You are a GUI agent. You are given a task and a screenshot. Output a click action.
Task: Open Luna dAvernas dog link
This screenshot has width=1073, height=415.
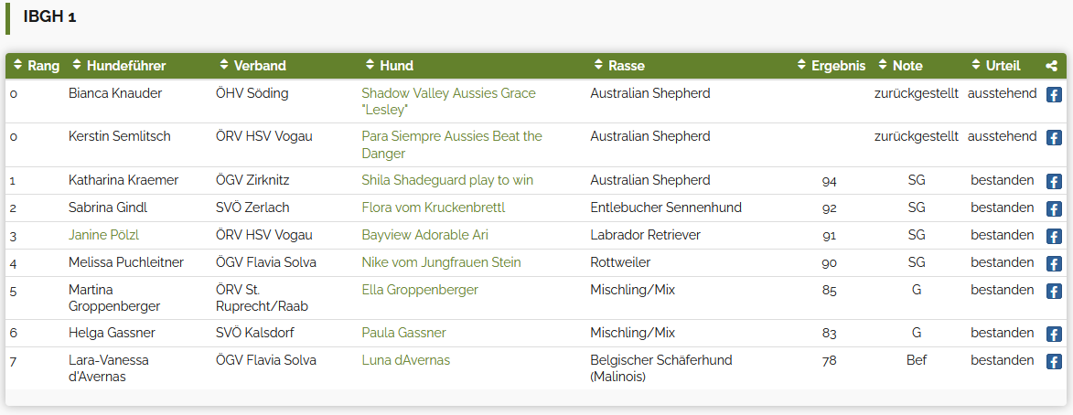pyautogui.click(x=406, y=360)
